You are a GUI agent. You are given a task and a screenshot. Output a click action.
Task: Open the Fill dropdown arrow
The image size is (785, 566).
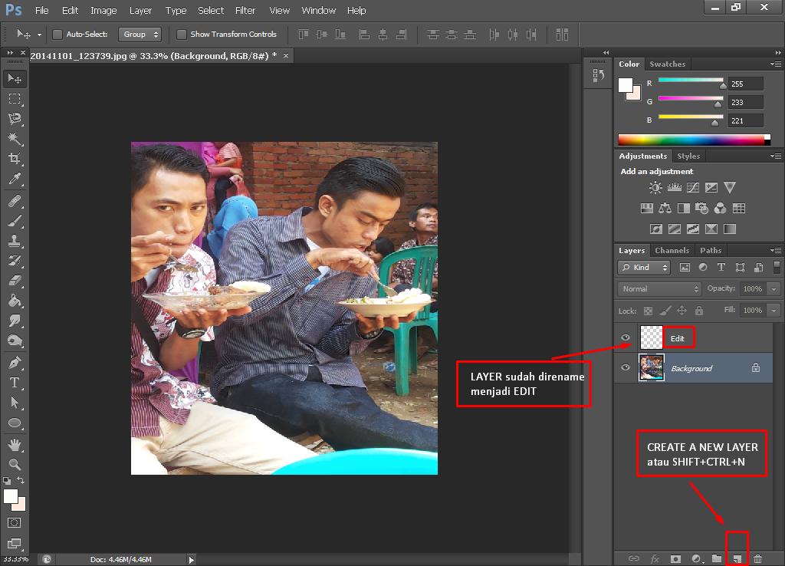pyautogui.click(x=774, y=311)
